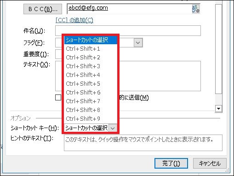Screen dimensions: 234x176
Task: Click the キャンセル button
Action: click(210, 164)
